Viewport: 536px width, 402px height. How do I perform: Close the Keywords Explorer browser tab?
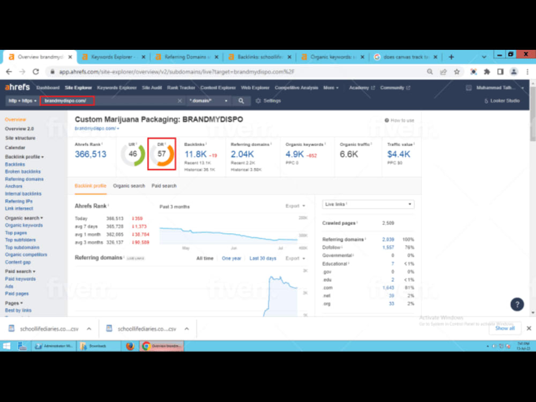pos(143,57)
